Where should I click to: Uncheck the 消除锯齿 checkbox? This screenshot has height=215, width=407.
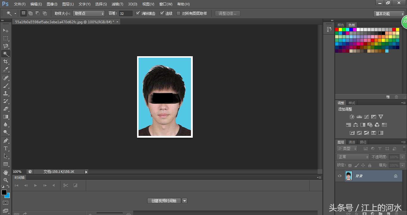click(x=138, y=13)
